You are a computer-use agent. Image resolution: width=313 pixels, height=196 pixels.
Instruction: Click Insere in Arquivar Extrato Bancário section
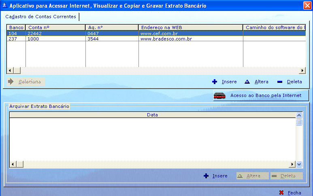pyautogui.click(x=215, y=176)
